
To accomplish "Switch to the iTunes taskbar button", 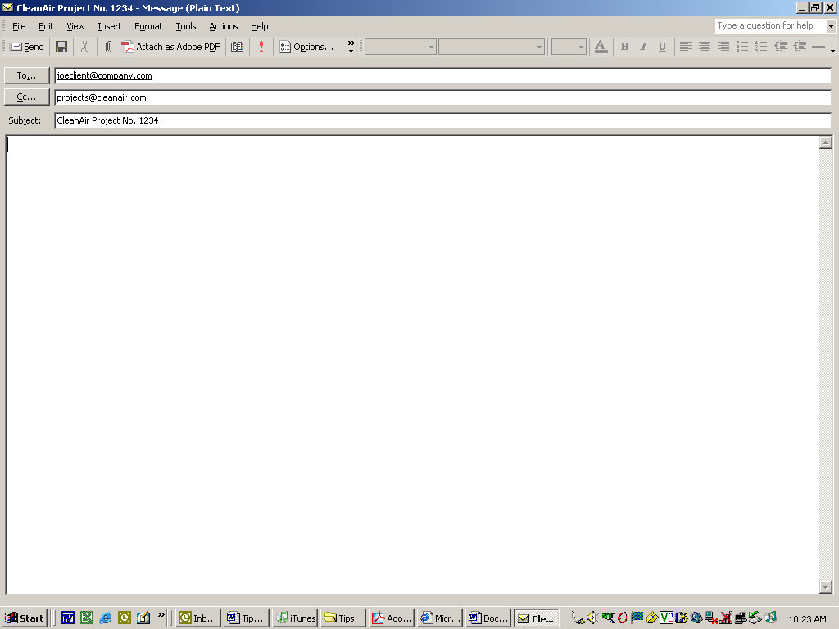I will [x=295, y=618].
